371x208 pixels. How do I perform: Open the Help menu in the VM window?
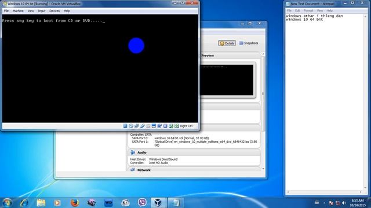(x=67, y=11)
